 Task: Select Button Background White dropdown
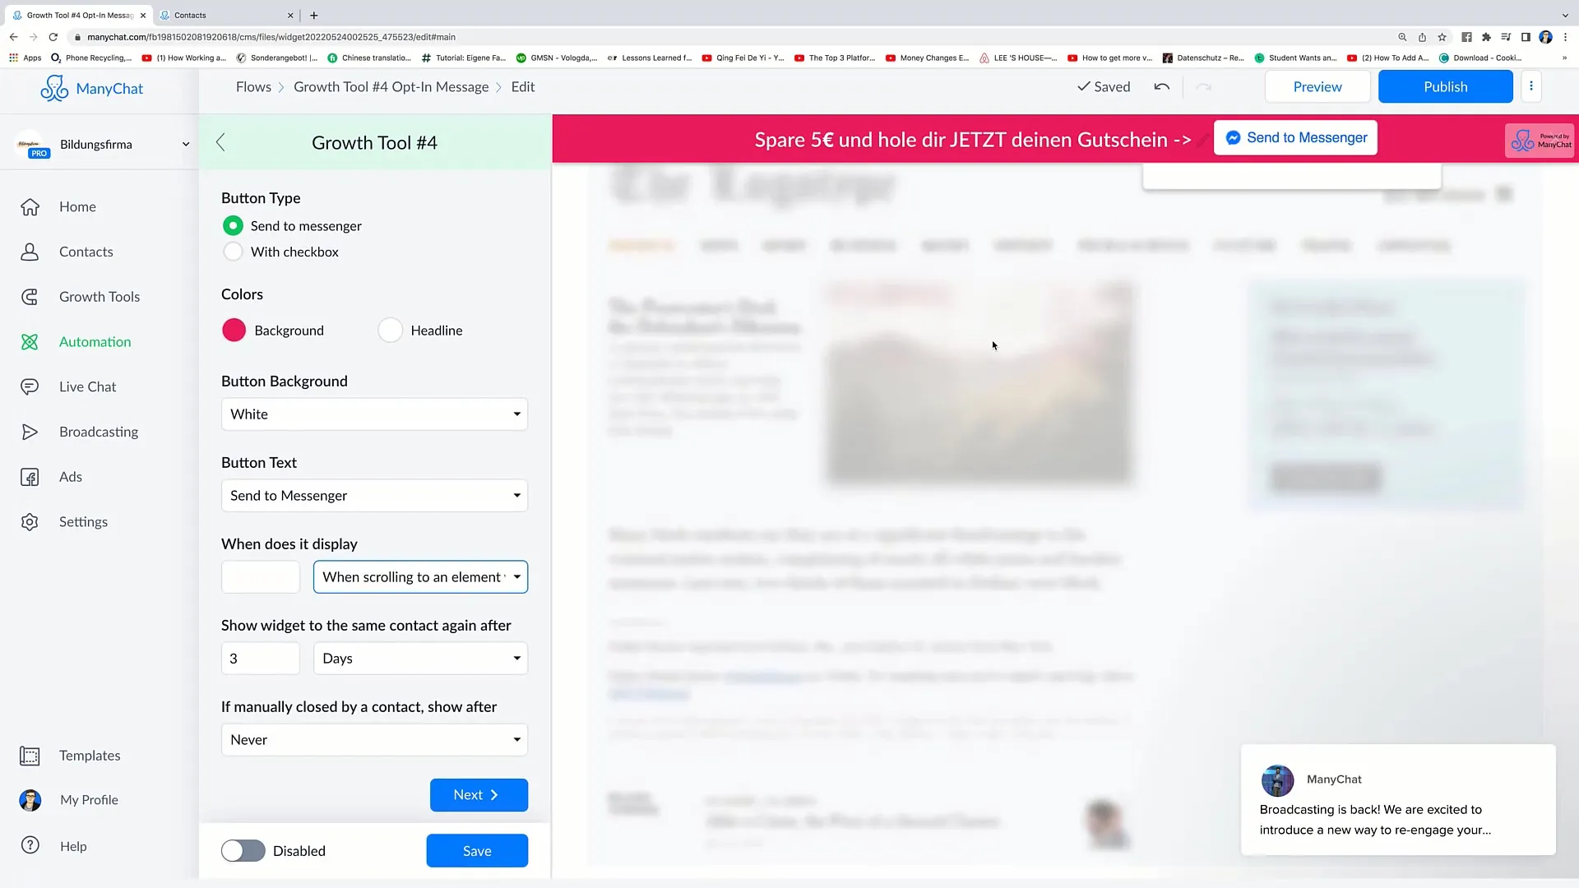tap(374, 413)
